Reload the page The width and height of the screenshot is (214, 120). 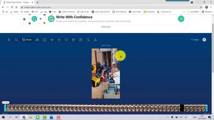click(12, 7)
